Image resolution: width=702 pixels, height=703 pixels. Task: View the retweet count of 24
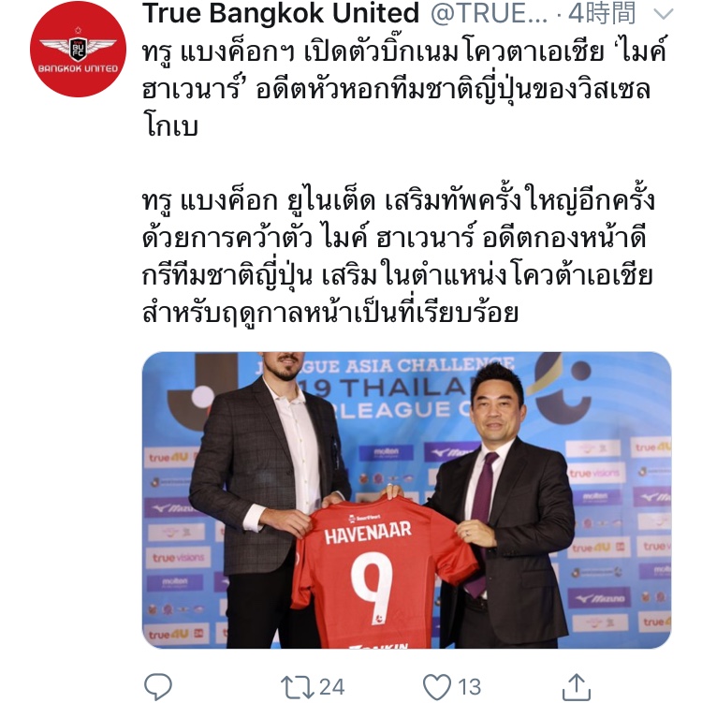(331, 687)
